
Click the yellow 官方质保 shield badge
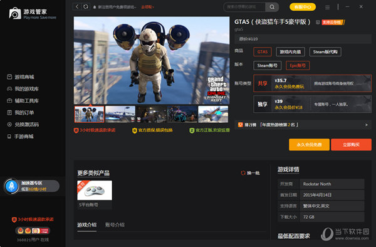pyautogui.click(x=152, y=130)
